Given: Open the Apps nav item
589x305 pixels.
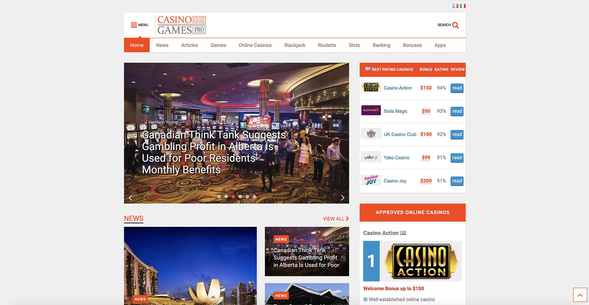Looking at the screenshot, I should (440, 45).
